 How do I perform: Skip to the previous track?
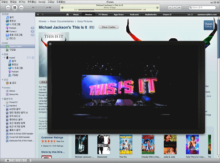coord(8,7)
